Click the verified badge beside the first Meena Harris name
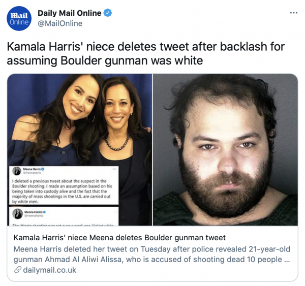 (43, 169)
